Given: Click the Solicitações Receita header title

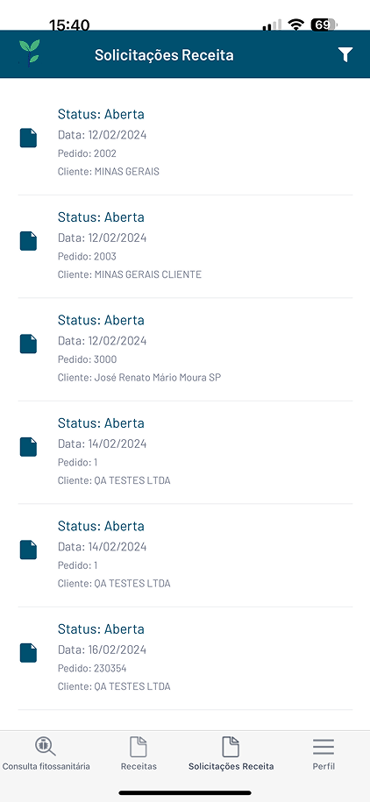Looking at the screenshot, I should pyautogui.click(x=164, y=54).
